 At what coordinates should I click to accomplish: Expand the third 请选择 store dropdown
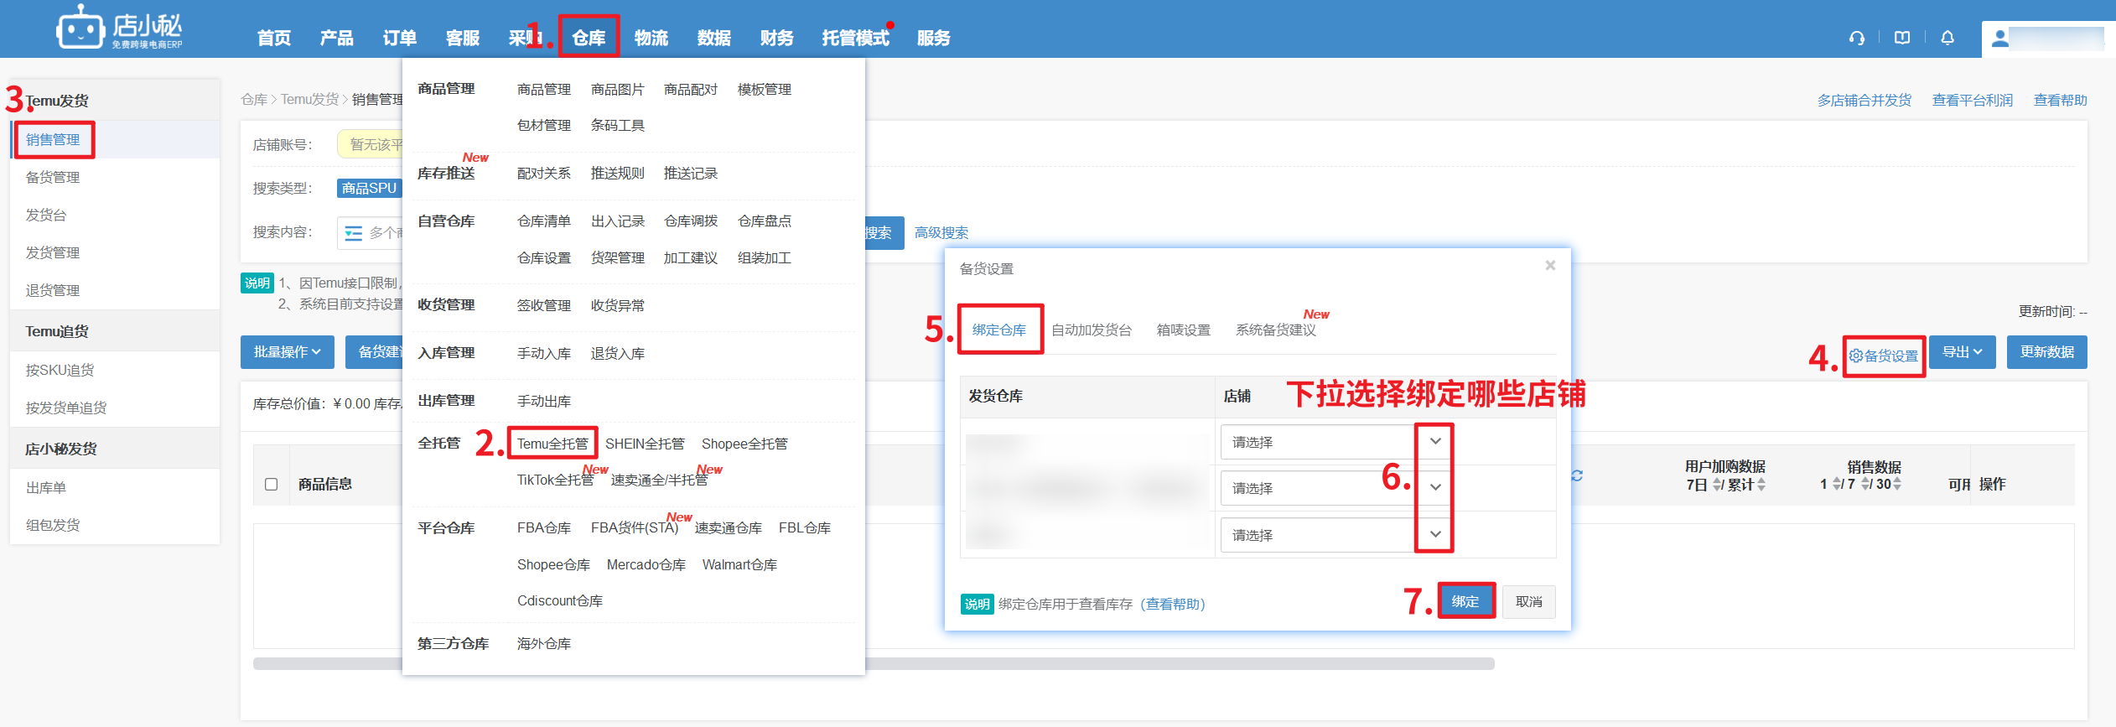[1434, 535]
